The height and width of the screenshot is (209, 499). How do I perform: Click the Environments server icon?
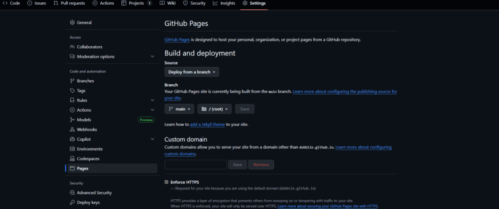pos(72,149)
